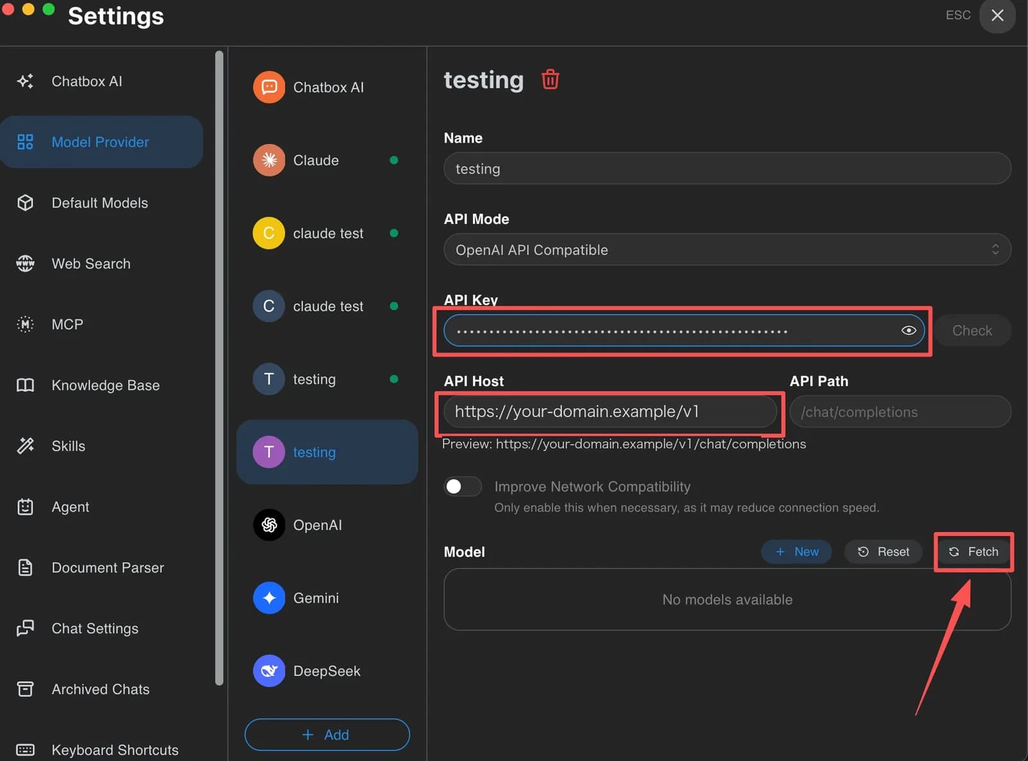The image size is (1028, 761).
Task: Select the purple testing provider
Action: (327, 452)
